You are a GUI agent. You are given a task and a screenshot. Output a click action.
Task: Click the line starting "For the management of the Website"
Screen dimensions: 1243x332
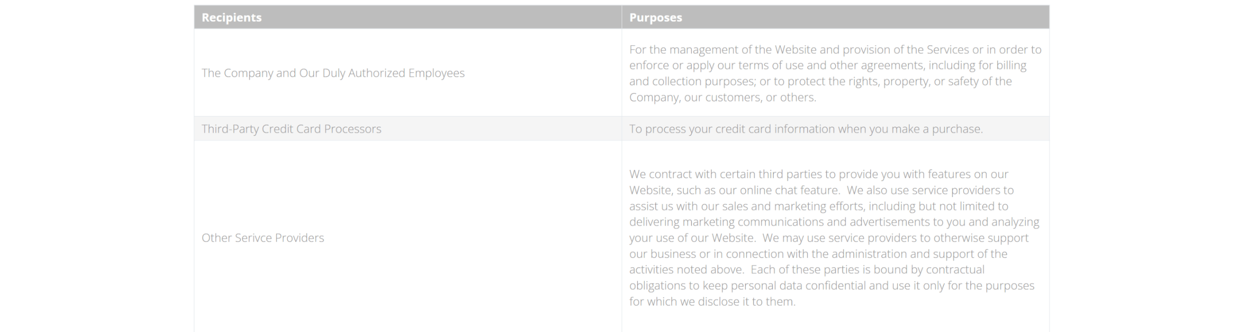click(835, 50)
